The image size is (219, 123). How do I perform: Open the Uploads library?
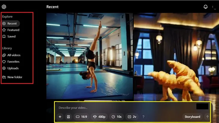coord(10,68)
